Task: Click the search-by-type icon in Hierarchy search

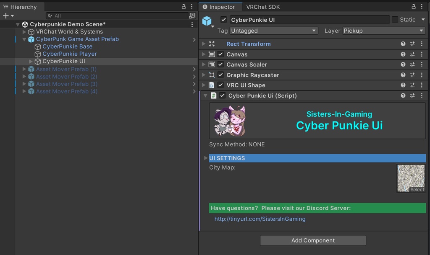Action: (x=50, y=15)
